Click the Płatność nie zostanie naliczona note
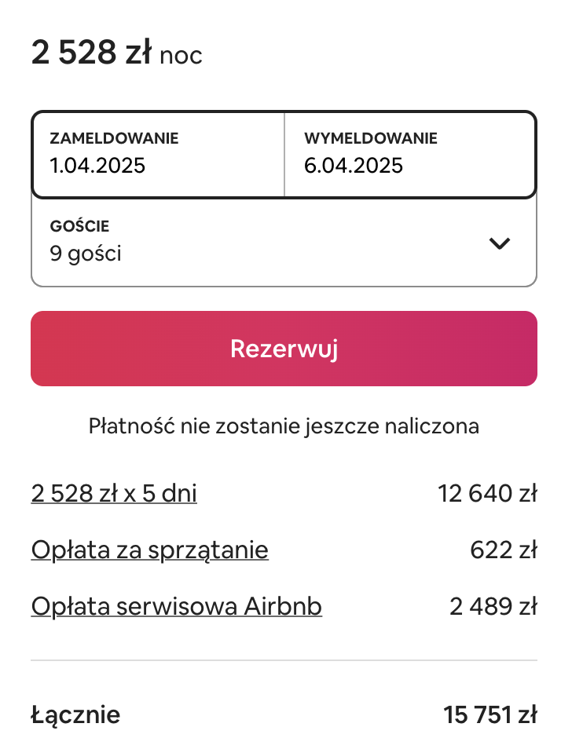 pos(284,426)
